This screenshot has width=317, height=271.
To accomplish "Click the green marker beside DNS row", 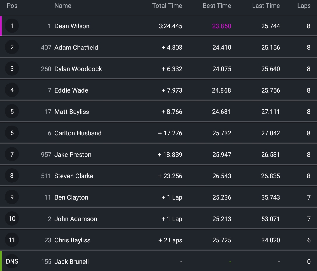I will pyautogui.click(x=1, y=261).
